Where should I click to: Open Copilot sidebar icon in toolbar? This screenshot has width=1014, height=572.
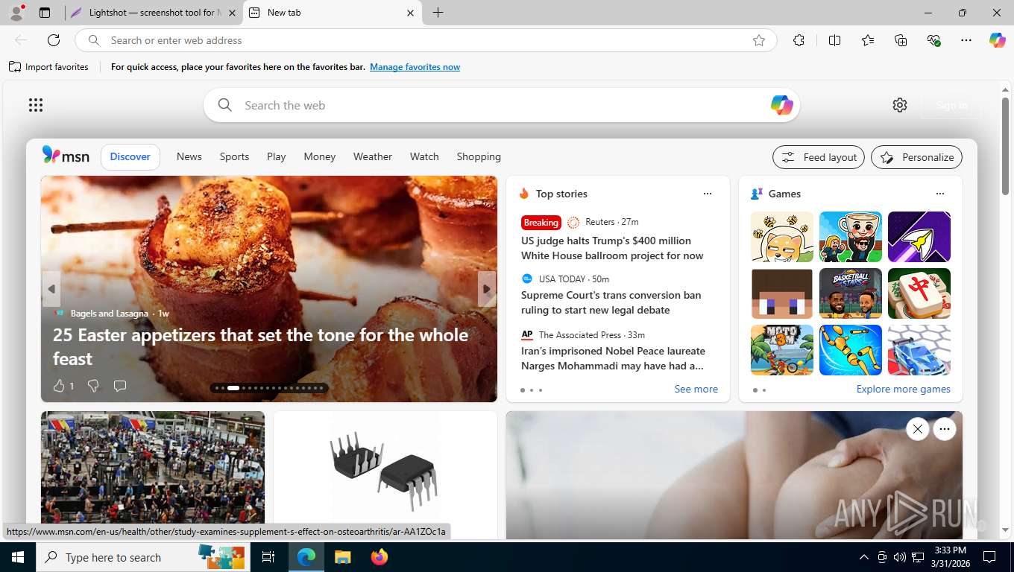click(x=998, y=40)
